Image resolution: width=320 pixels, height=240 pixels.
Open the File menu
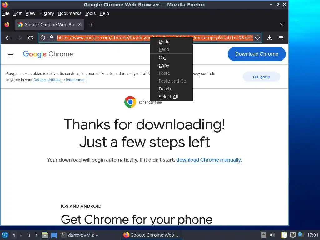pos(6,13)
